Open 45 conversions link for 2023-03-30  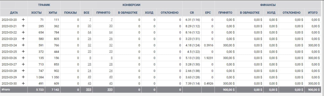pos(89,83)
